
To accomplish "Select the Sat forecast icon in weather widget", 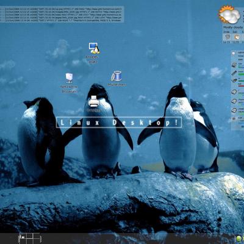I will tap(237, 37).
